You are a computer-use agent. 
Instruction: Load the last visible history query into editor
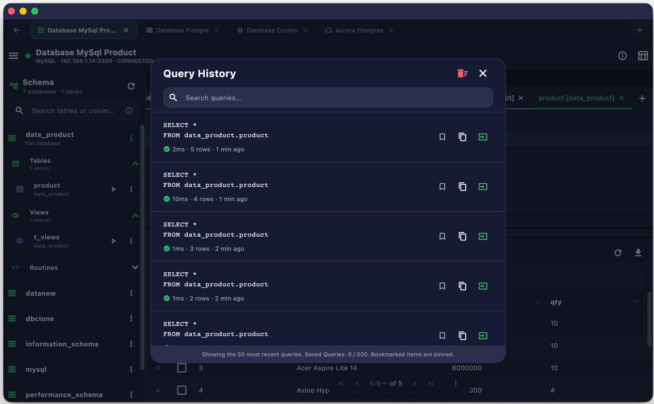483,336
